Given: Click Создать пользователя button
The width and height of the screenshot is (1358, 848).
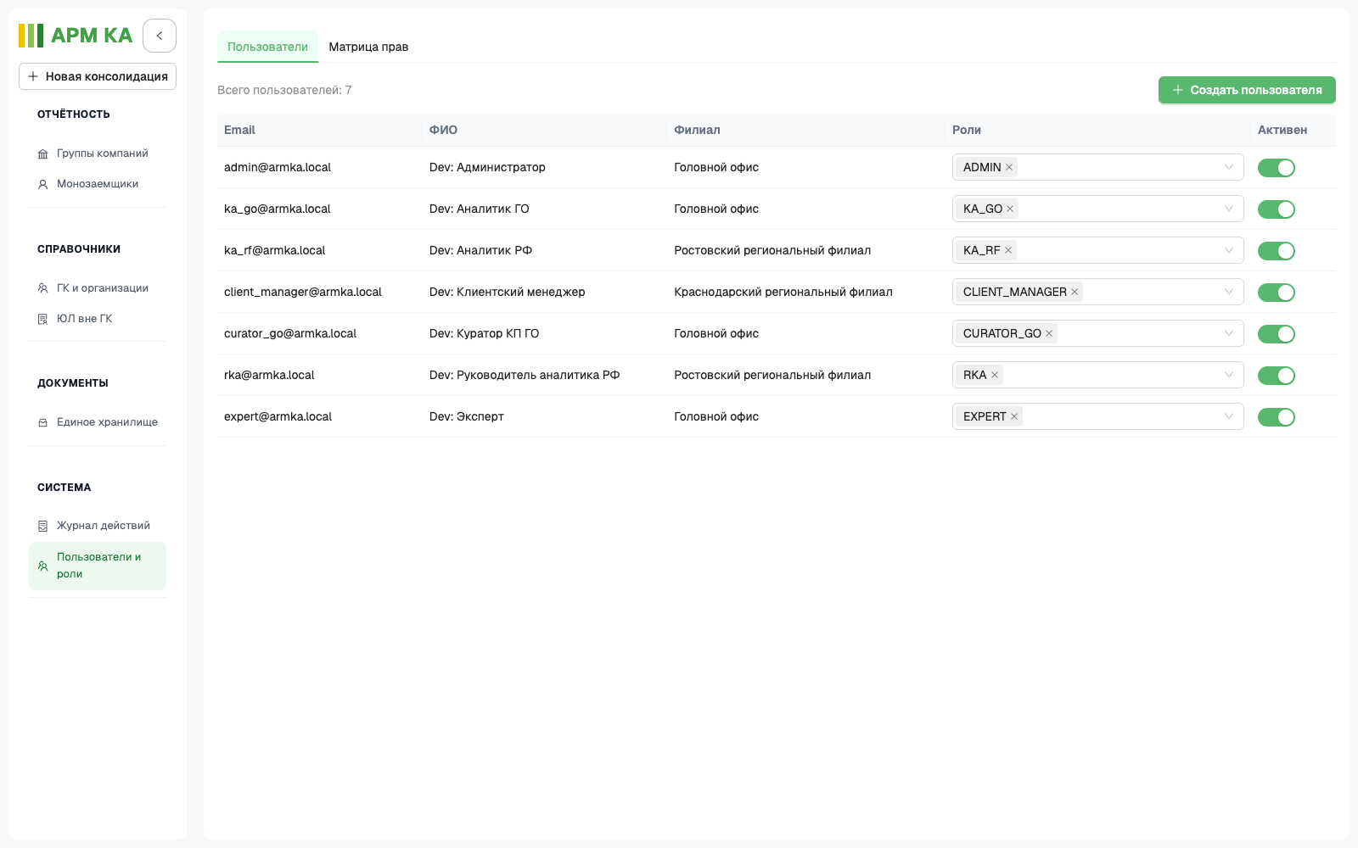Looking at the screenshot, I should 1247,90.
